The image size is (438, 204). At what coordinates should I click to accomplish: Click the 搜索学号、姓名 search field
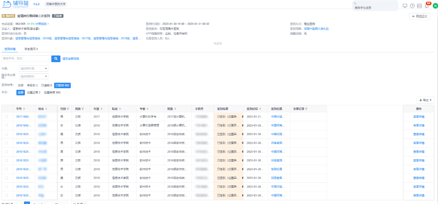(x=26, y=59)
